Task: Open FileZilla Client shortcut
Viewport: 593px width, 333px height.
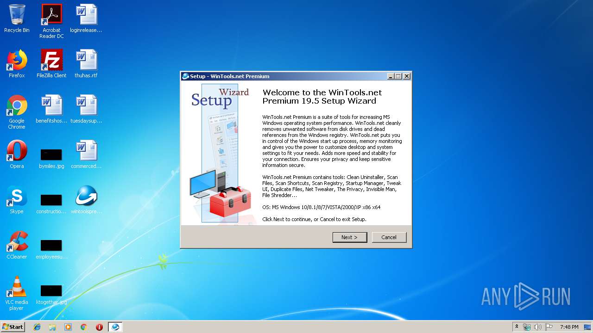Action: [x=51, y=64]
